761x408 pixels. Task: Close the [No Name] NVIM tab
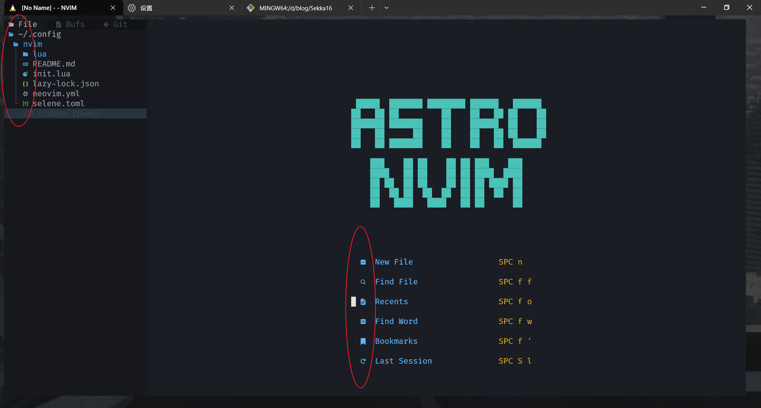tap(113, 8)
